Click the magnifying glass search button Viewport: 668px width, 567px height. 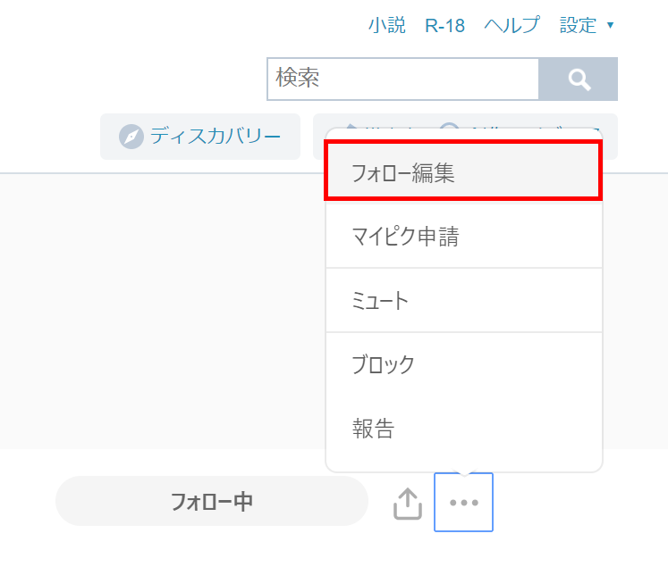[579, 79]
